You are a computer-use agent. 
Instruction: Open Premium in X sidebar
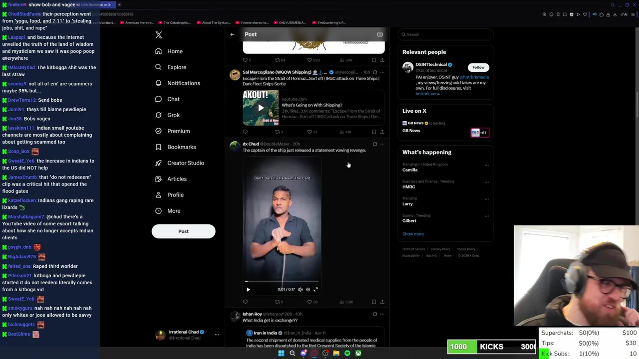[172, 131]
